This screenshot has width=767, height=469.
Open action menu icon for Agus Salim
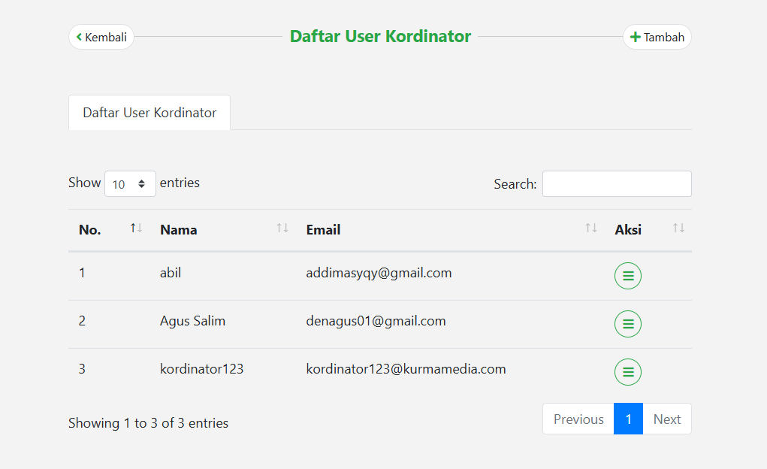tap(628, 324)
